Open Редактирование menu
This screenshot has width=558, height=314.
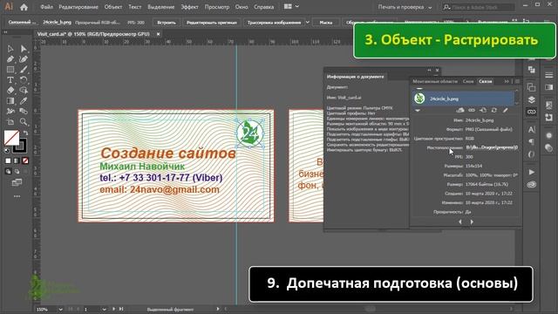79,7
